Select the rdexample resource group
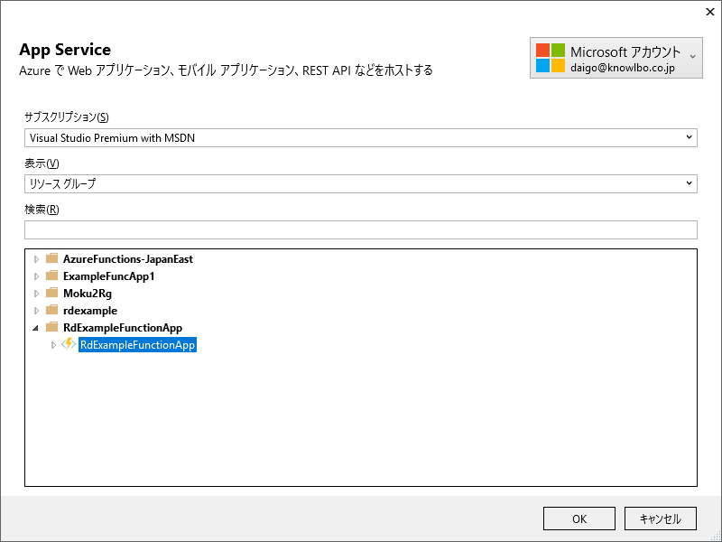Screen dimensions: 722x542 click(x=90, y=311)
